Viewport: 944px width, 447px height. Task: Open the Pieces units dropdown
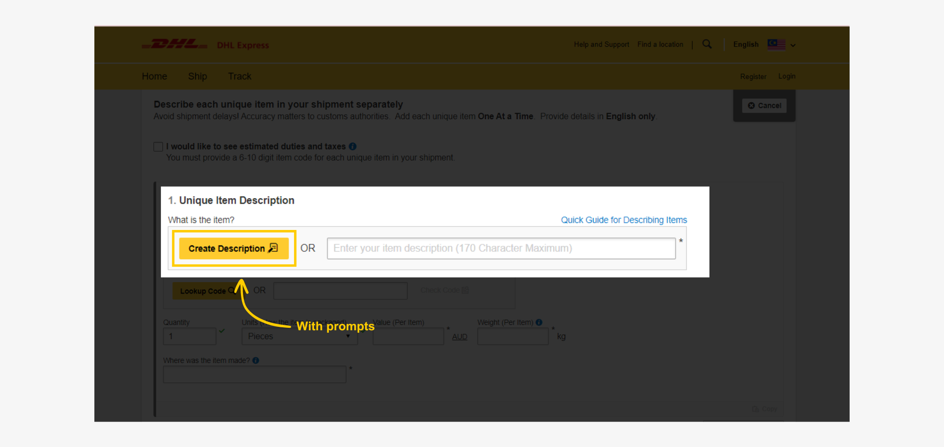coord(300,336)
